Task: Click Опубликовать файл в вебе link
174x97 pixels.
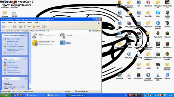Action: 15,47
